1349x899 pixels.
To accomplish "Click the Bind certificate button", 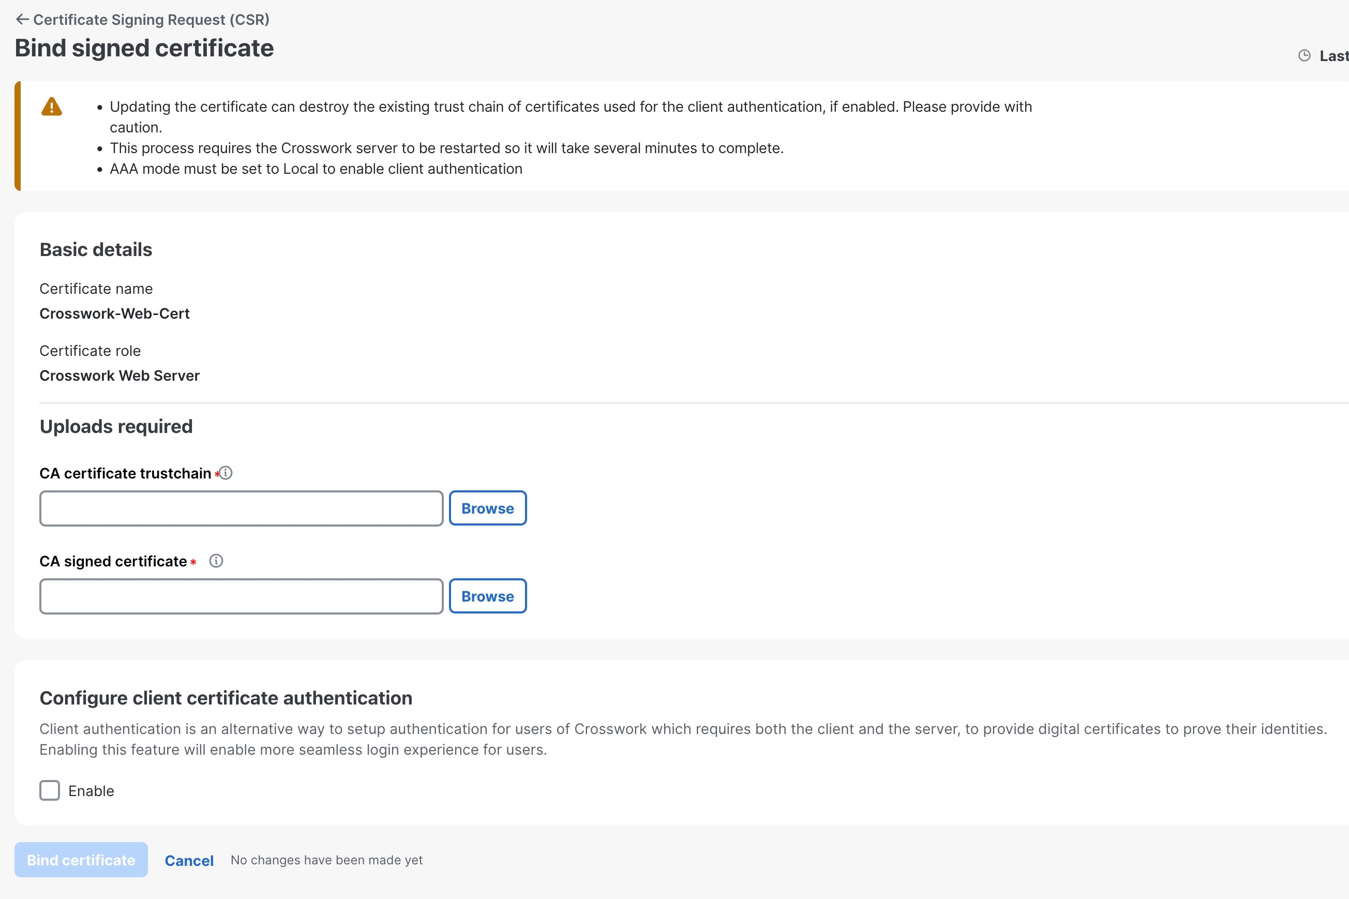I will [81, 860].
